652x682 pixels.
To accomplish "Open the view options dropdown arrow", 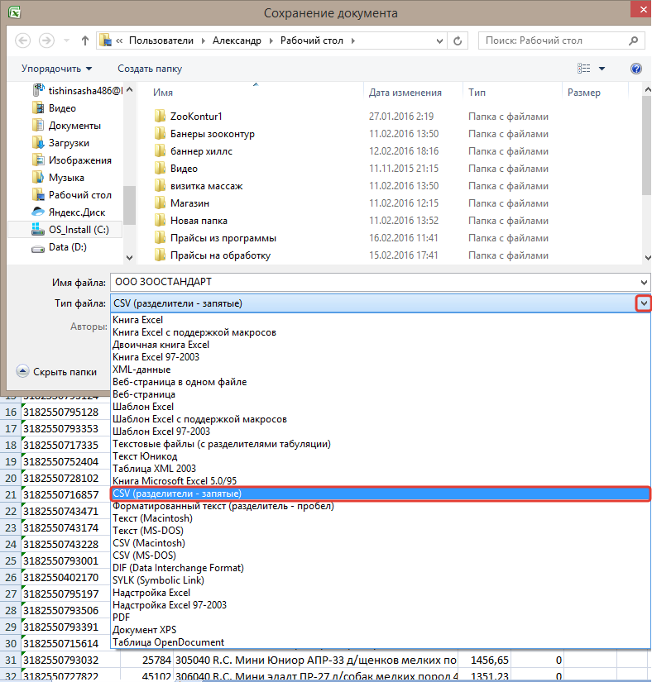I will [x=602, y=69].
